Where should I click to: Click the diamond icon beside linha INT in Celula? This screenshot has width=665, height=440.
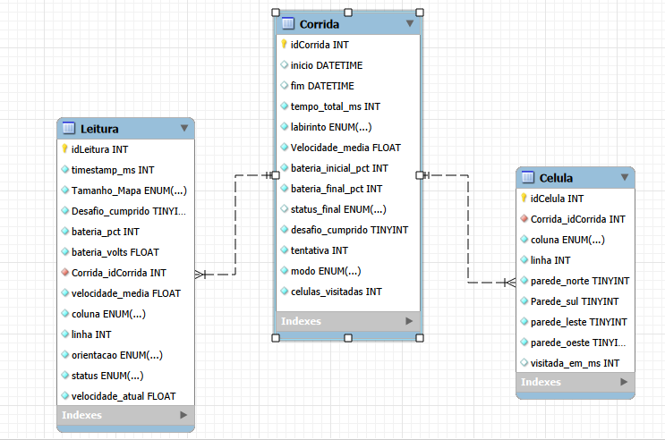524,260
